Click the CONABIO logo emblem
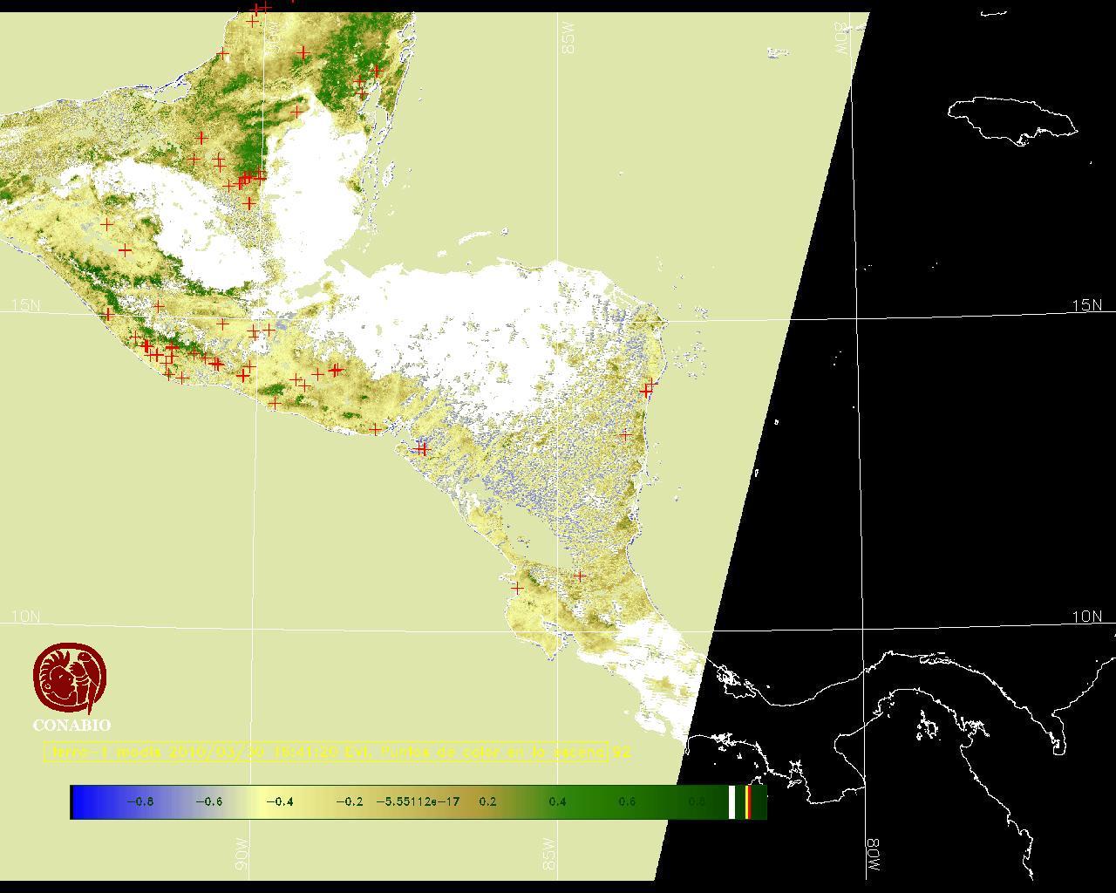Image resolution: width=1116 pixels, height=893 pixels. pos(71,678)
